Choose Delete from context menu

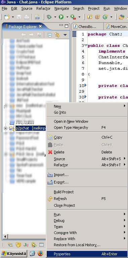click(x=87, y=152)
